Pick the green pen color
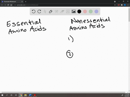This screenshot has width=130, height=97. (x=91, y=12)
